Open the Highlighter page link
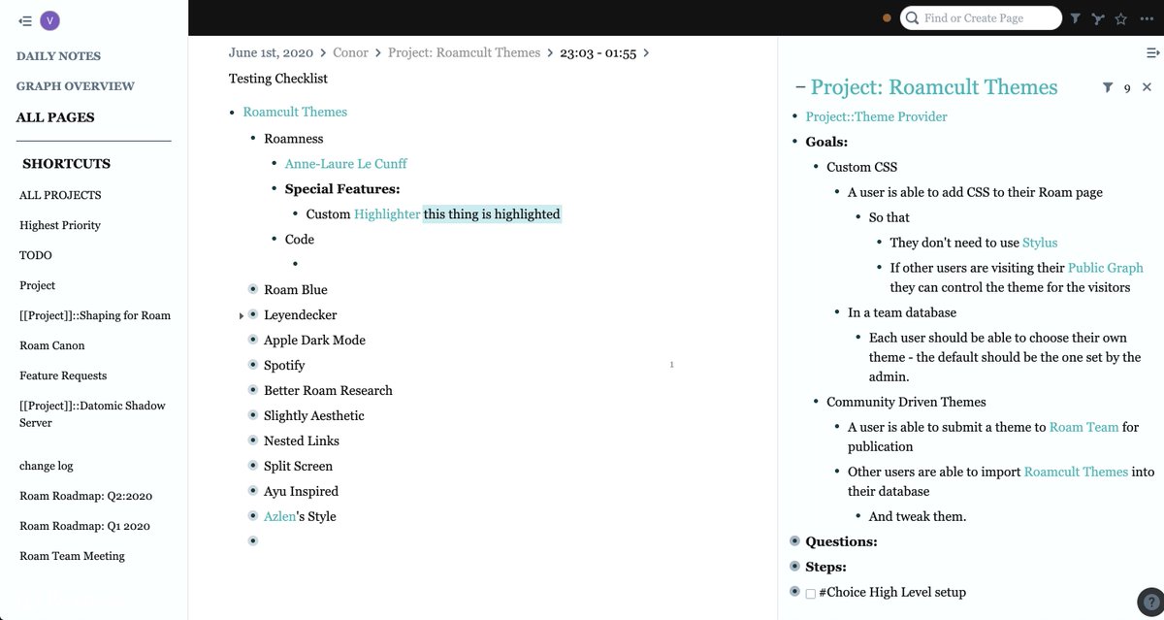The height and width of the screenshot is (620, 1164). [387, 213]
